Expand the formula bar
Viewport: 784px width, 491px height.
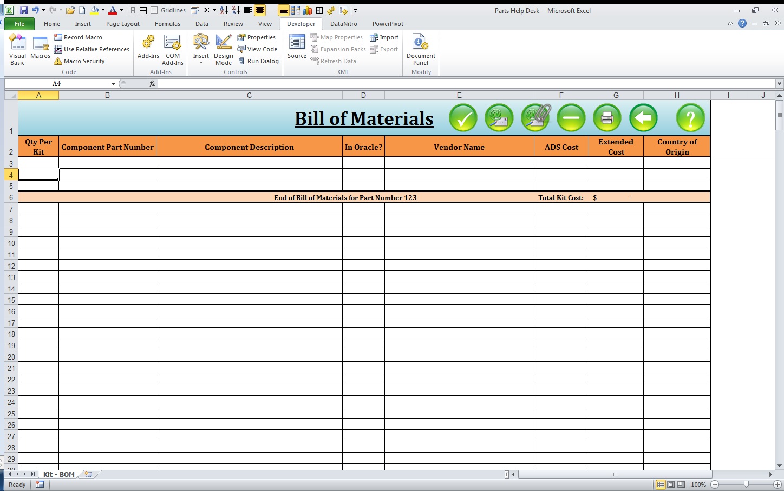pos(779,84)
